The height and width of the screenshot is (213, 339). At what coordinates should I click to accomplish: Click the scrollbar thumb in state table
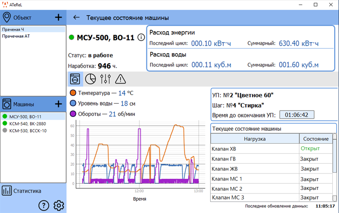click(335, 156)
